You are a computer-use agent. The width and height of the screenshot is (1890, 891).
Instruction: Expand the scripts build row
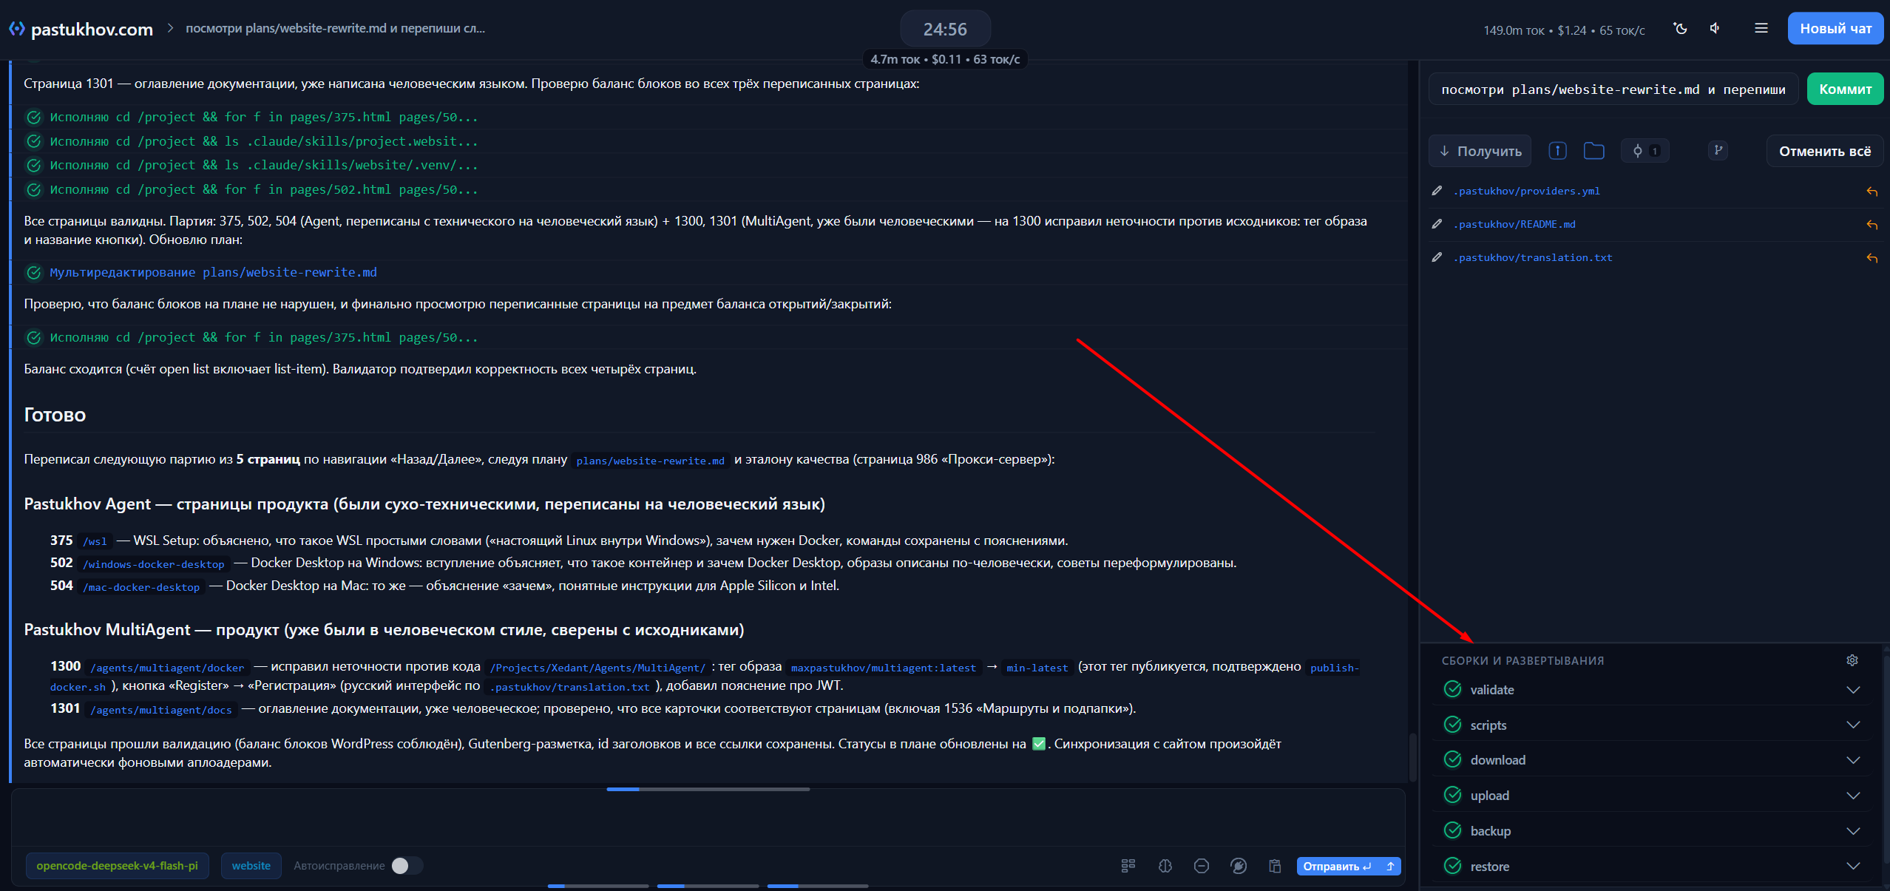point(1853,725)
